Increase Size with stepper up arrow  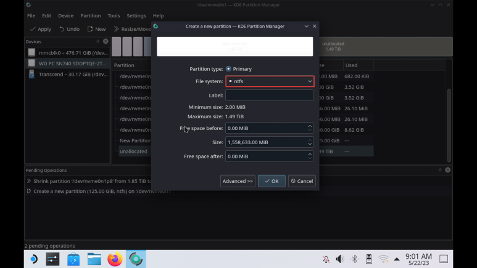tap(310, 140)
